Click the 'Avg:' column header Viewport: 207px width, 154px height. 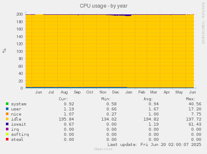[148, 99]
